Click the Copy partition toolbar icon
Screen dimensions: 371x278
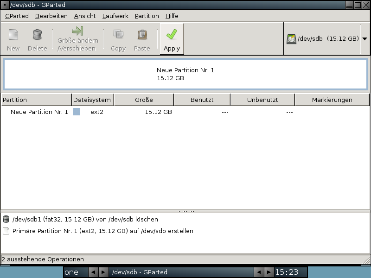click(118, 35)
